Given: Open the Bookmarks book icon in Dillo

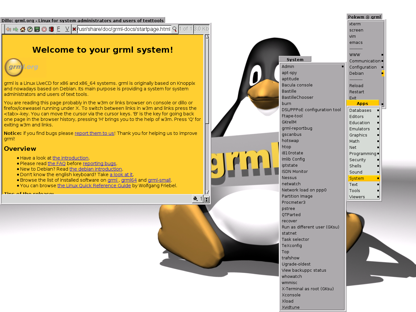Looking at the screenshot, I should [51, 29].
